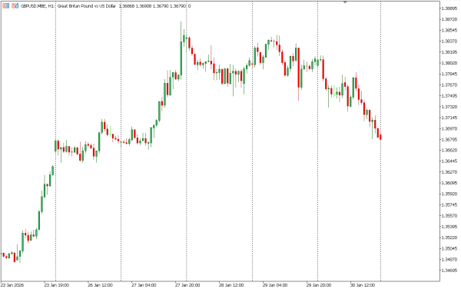Click the '23 Jan 19:00' time axis label

click(56, 285)
